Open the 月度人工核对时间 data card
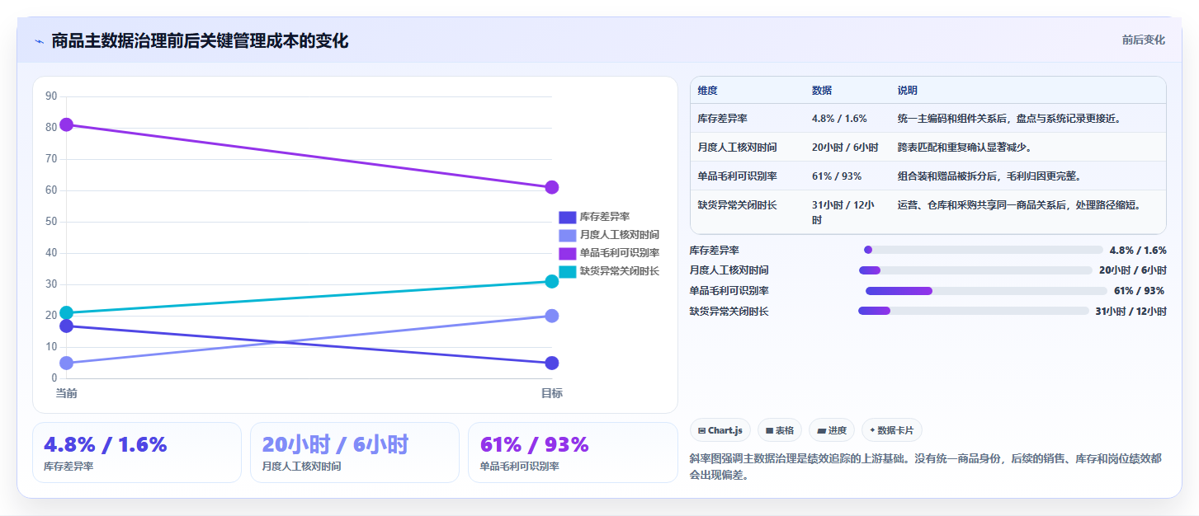The width and height of the screenshot is (1199, 516). click(355, 453)
